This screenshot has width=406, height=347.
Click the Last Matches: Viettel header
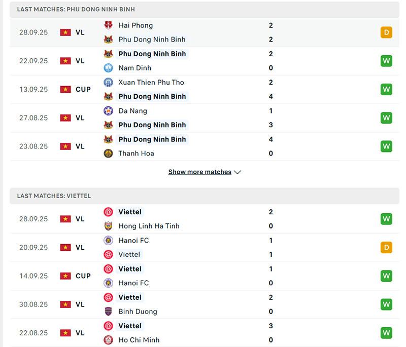click(x=54, y=196)
